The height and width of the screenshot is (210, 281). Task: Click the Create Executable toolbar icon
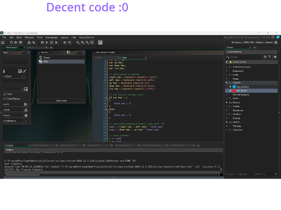click(x=29, y=43)
